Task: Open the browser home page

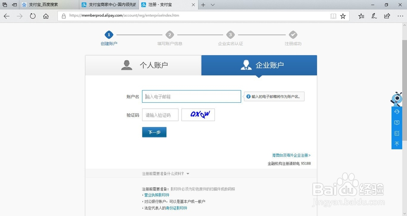Action: point(46,16)
